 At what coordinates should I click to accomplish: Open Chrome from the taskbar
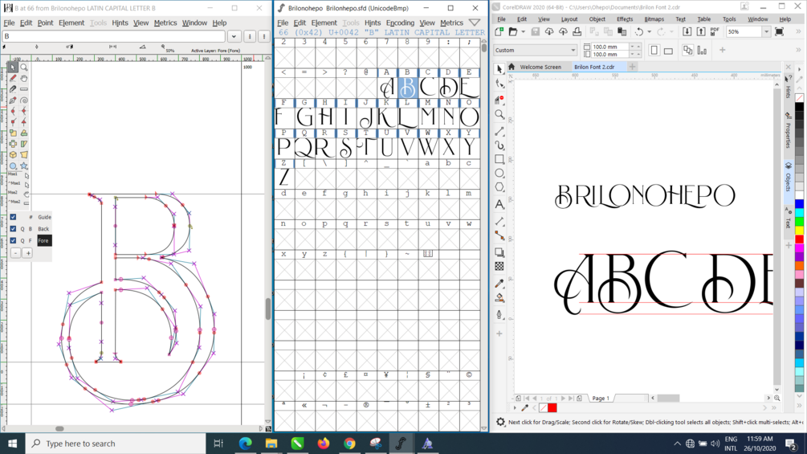(x=349, y=444)
